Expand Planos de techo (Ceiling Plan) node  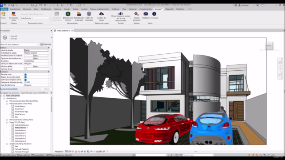coord(7,120)
